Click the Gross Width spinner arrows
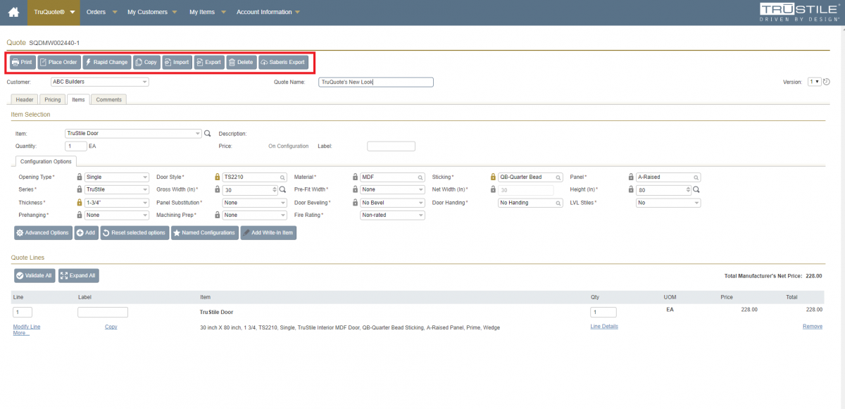The image size is (845, 409). coord(275,190)
